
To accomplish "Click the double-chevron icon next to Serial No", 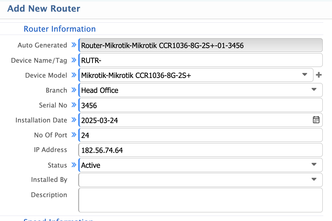I will (73, 105).
